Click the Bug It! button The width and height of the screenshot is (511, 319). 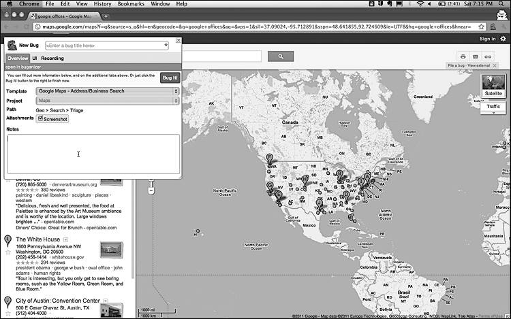(170, 78)
